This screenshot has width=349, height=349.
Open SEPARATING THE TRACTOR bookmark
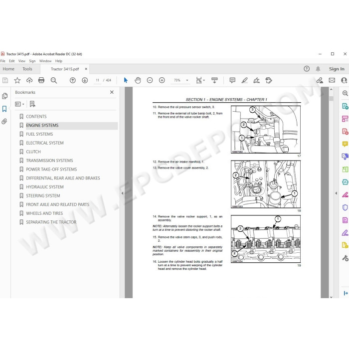point(51,222)
